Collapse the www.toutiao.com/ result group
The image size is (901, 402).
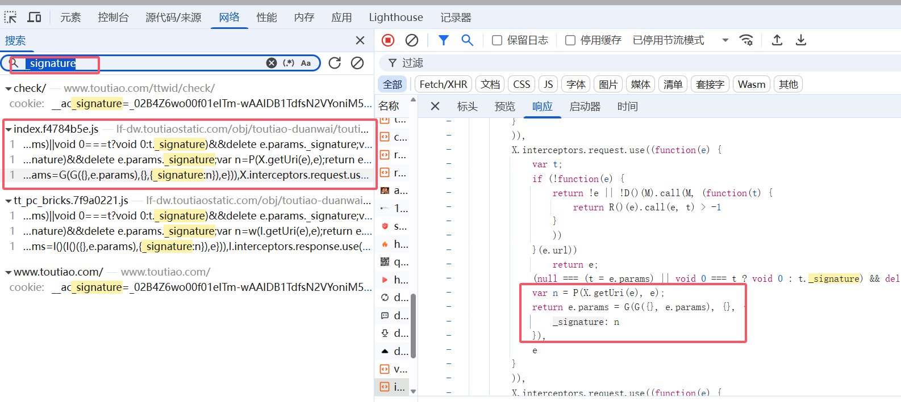tap(9, 272)
